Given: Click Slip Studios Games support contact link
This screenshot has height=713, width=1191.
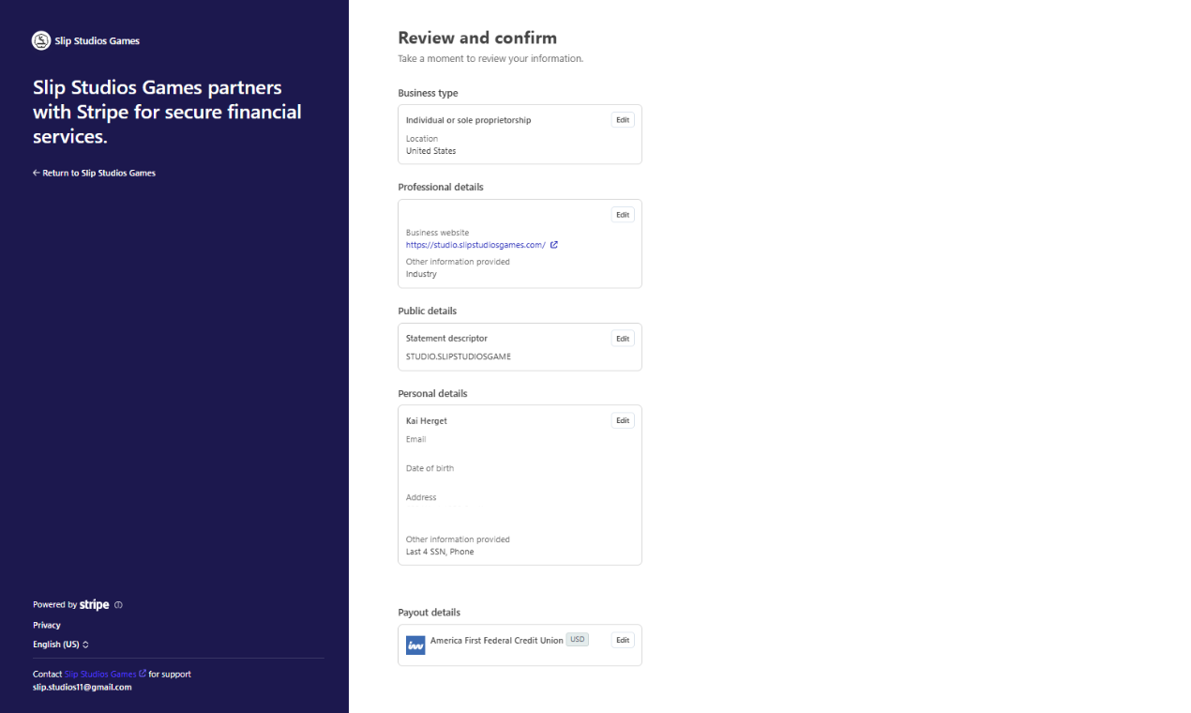Looking at the screenshot, I should click(x=100, y=674).
